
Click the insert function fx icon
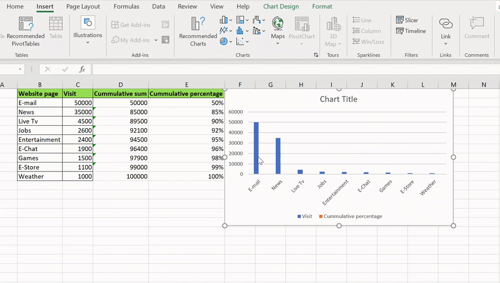(x=82, y=69)
